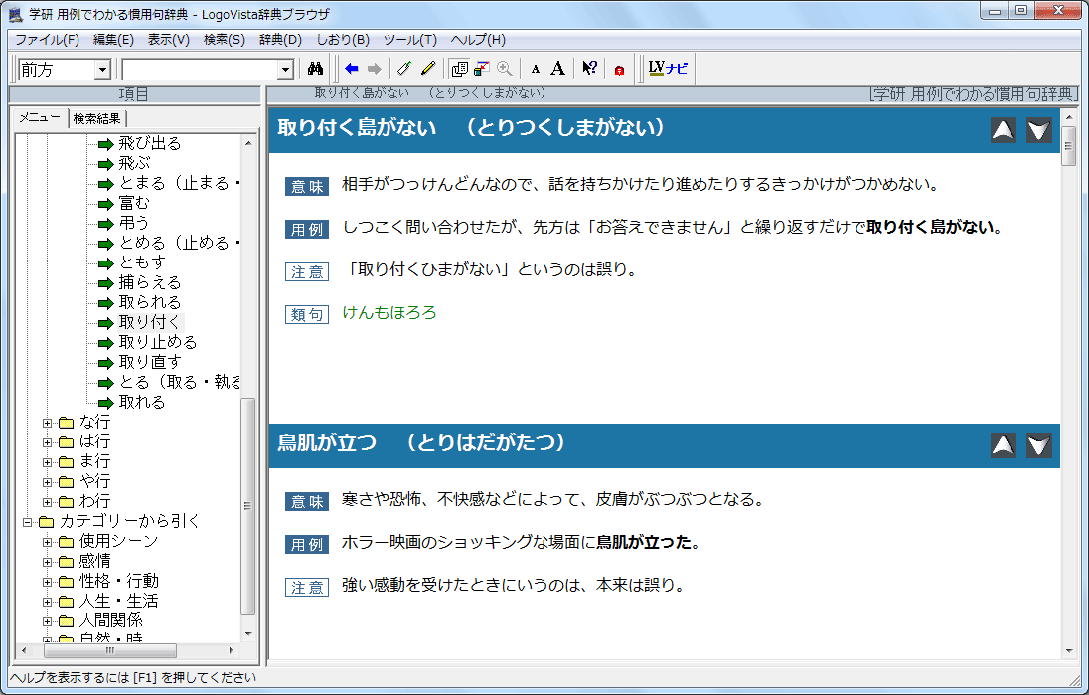Go back with the blue left arrow
Viewport: 1089px width, 695px height.
coord(351,69)
